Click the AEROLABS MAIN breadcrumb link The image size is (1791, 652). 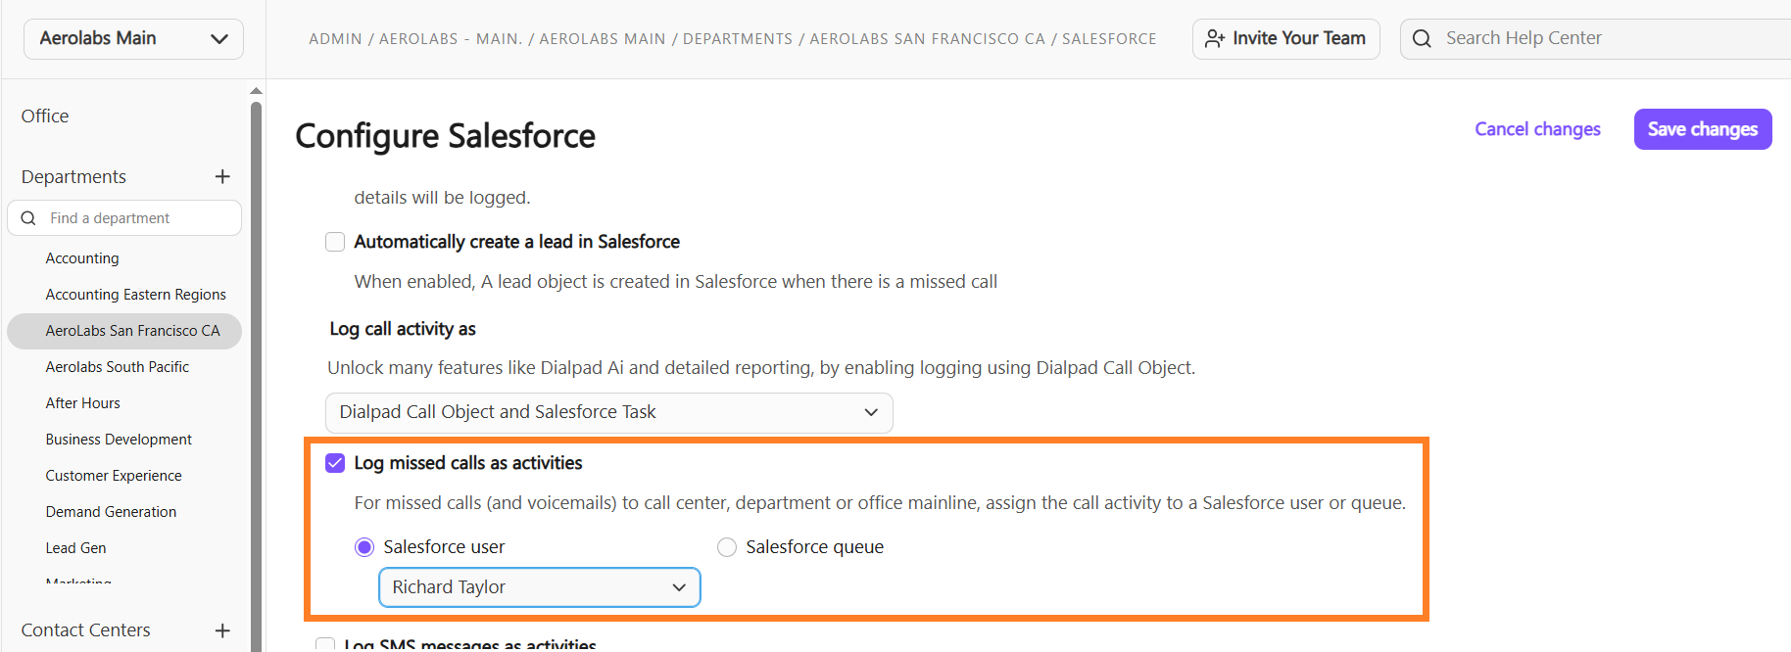(x=603, y=39)
